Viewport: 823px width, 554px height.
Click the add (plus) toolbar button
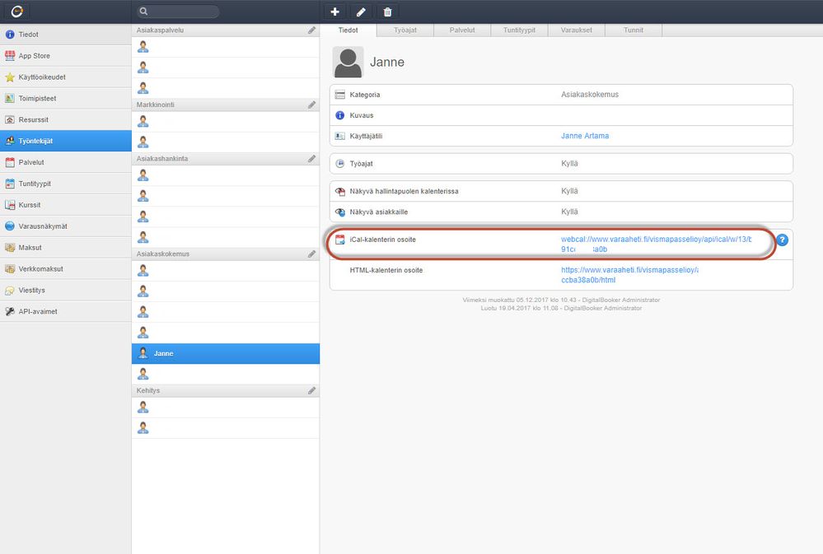(334, 12)
